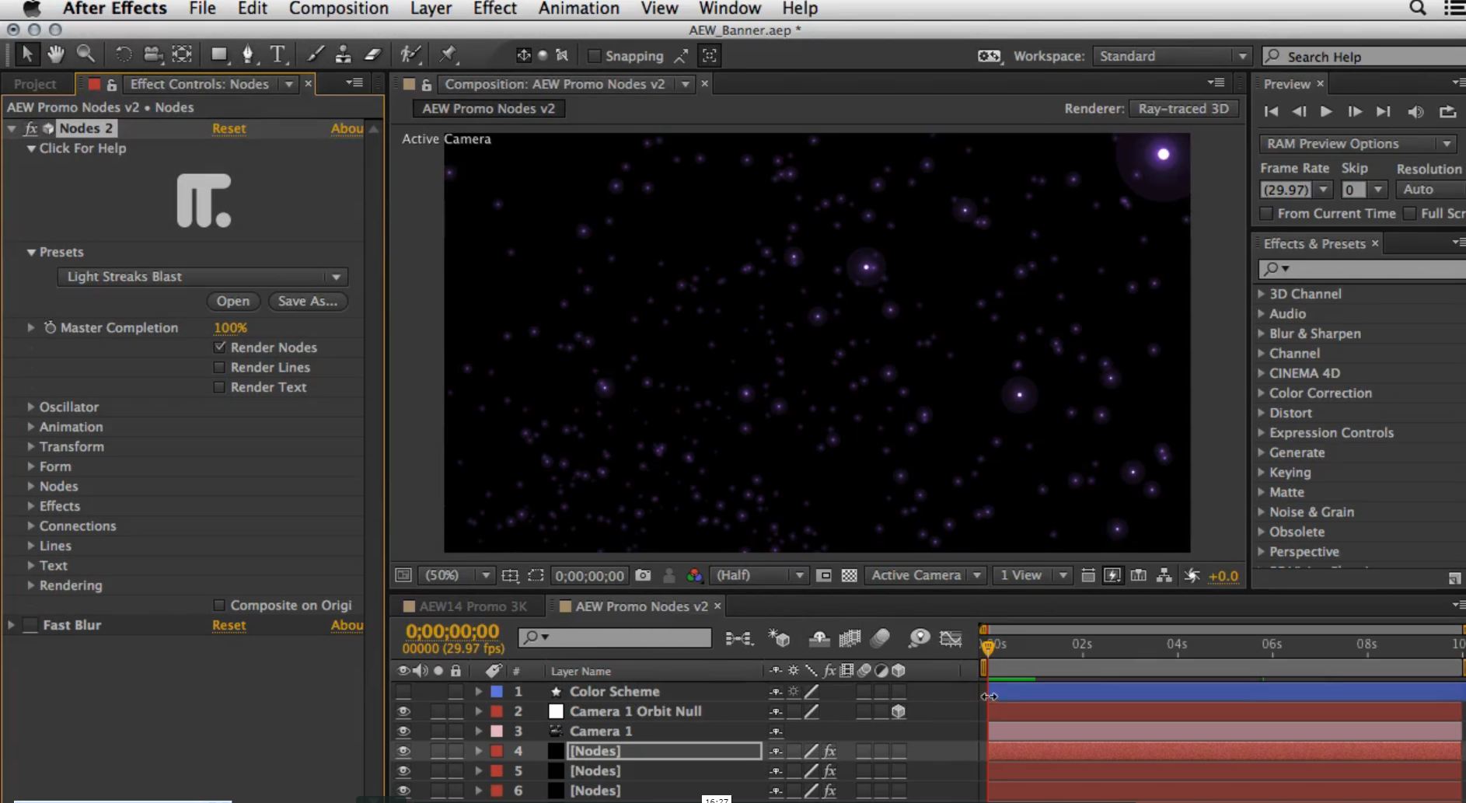Select the Selection arrow tool

26,54
